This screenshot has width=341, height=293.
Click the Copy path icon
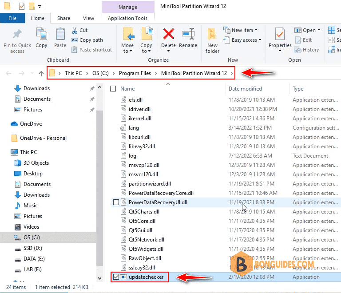tap(75, 40)
